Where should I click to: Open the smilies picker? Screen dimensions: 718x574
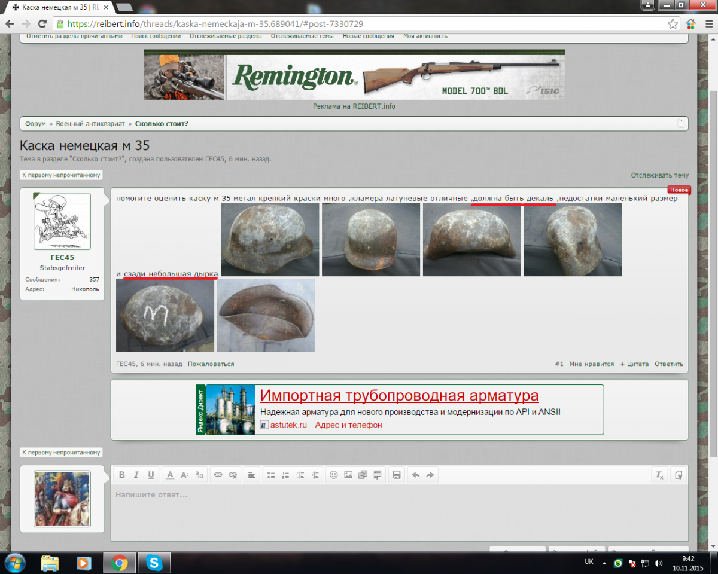click(334, 475)
